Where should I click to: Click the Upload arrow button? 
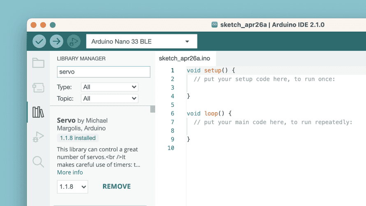(x=56, y=41)
